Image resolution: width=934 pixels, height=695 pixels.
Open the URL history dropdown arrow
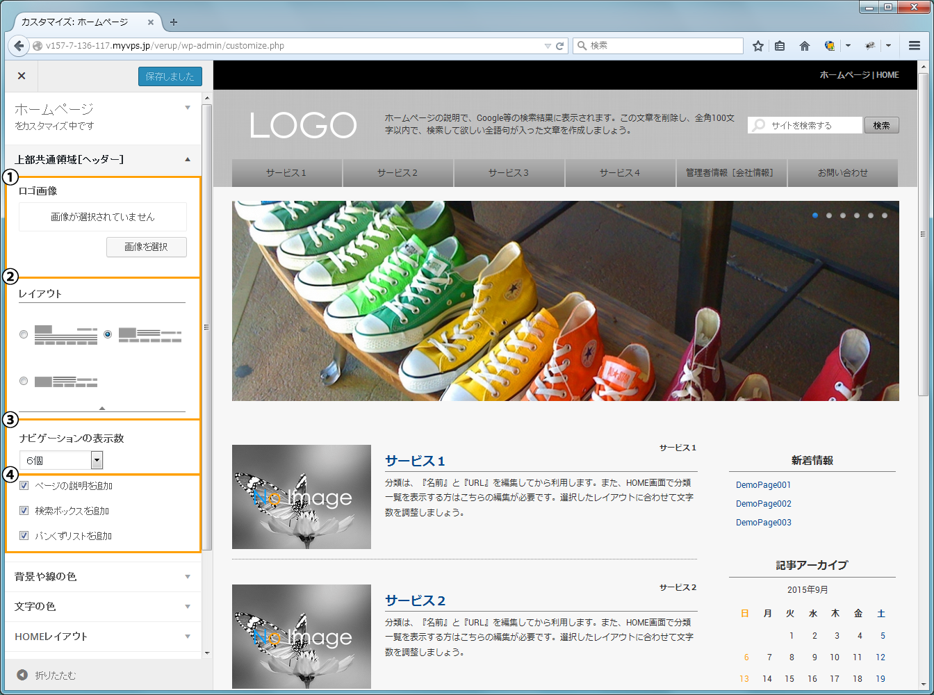click(548, 46)
